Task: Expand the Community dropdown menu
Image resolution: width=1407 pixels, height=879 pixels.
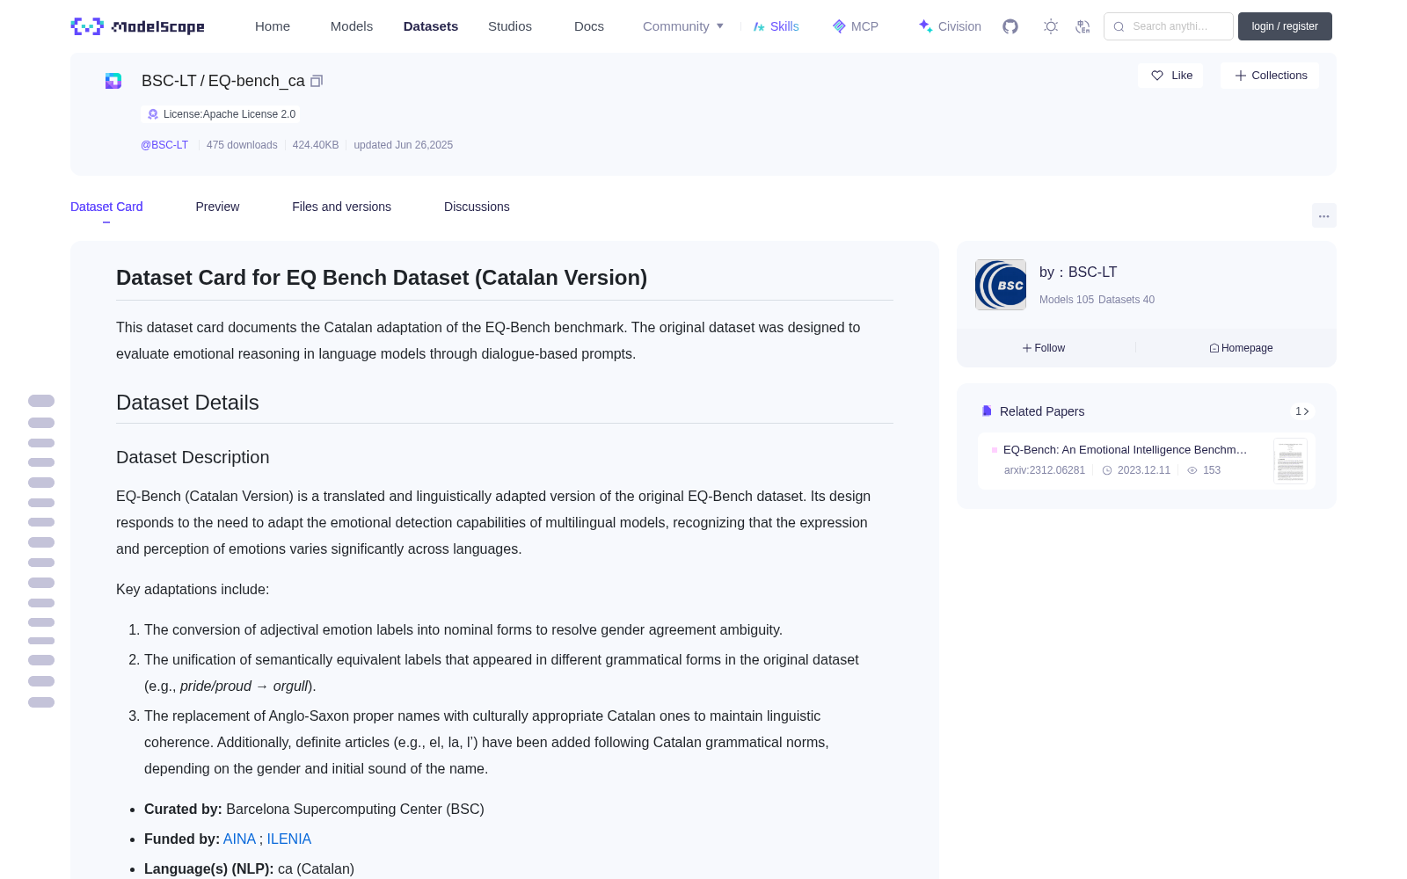Action: point(683,26)
